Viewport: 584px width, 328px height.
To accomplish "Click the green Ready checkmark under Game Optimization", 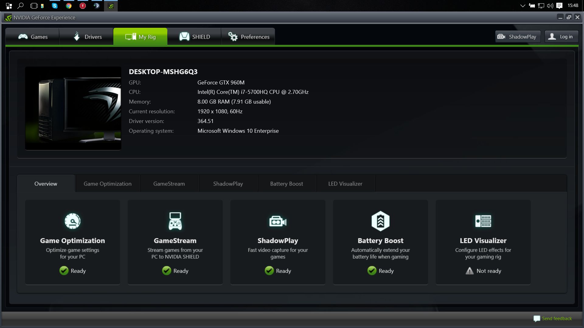I will coord(64,271).
